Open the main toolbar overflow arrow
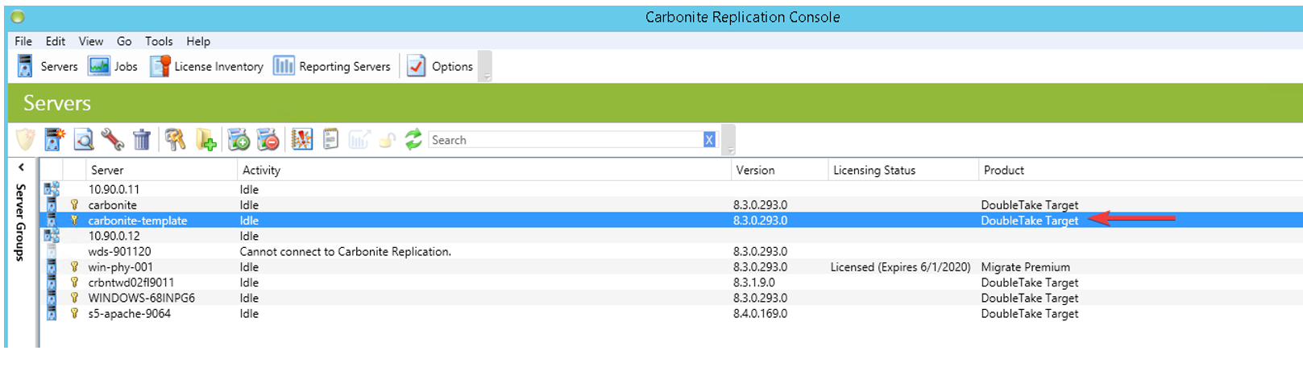Image resolution: width=1303 pixels, height=371 pixels. pyautogui.click(x=486, y=77)
